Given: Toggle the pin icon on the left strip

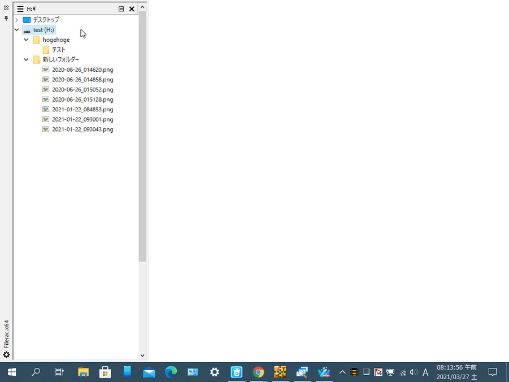Looking at the screenshot, I should coord(6,18).
